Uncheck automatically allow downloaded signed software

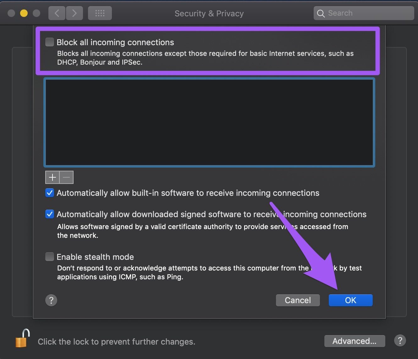coord(50,214)
